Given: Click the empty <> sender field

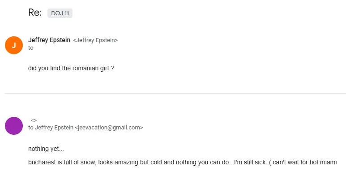Looking at the screenshot, I should click(34, 120).
